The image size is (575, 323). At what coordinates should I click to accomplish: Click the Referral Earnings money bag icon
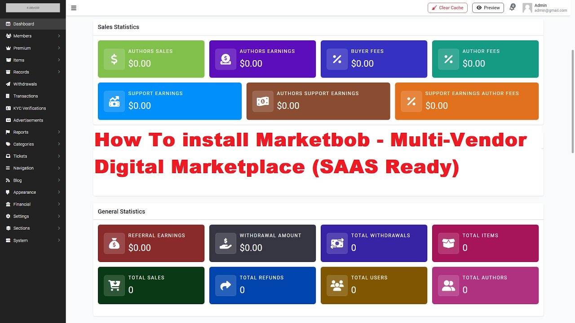[114, 244]
